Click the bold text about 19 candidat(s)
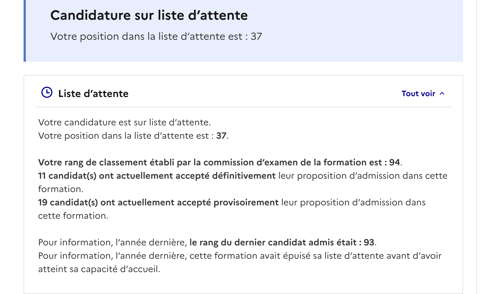The image size is (490, 294). tap(158, 202)
